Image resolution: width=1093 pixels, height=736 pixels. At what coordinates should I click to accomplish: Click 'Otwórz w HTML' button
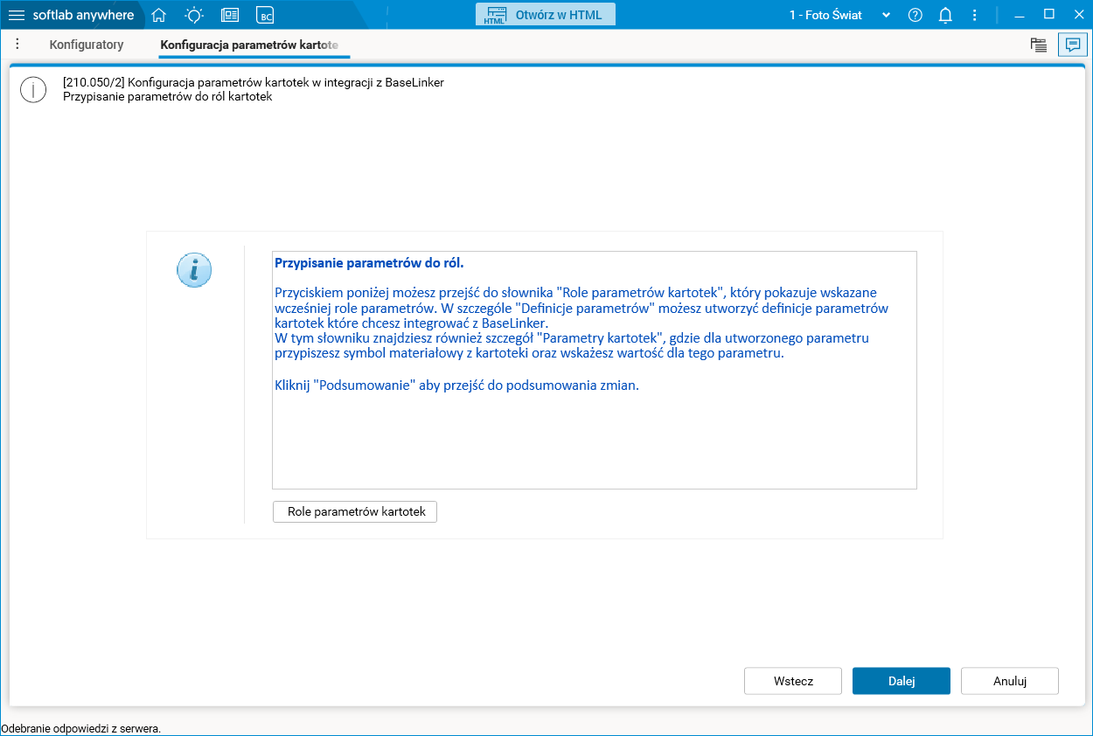[546, 15]
